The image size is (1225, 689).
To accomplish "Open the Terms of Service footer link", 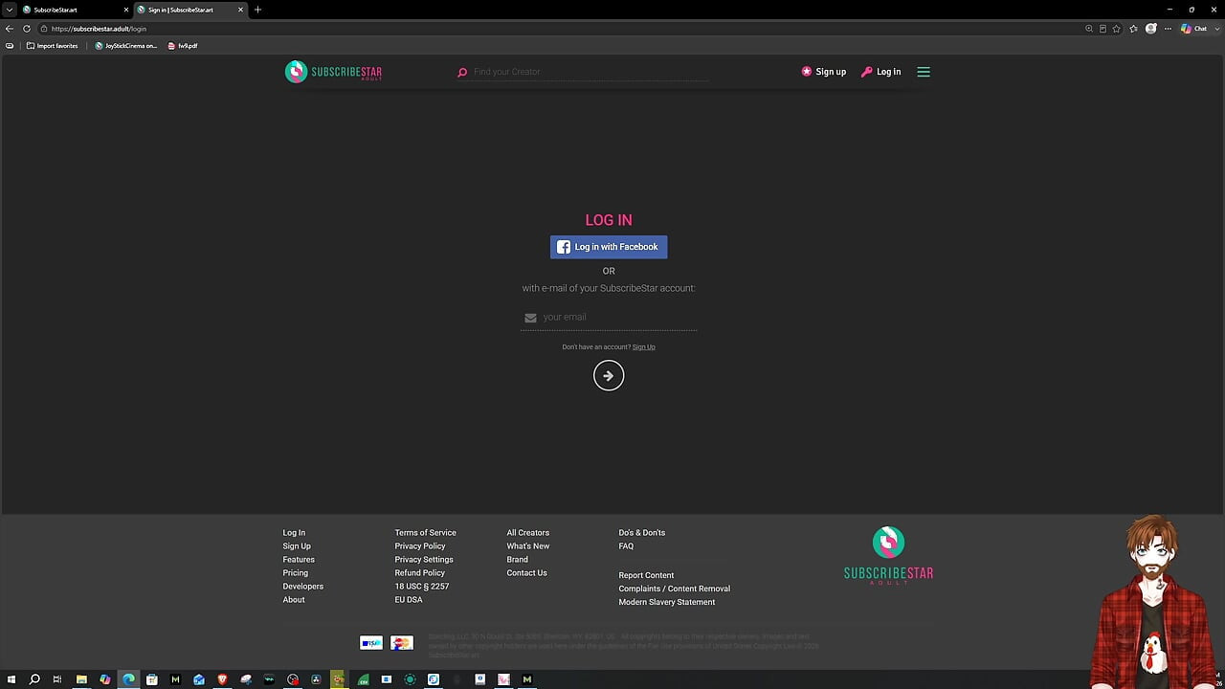I will 425,533.
